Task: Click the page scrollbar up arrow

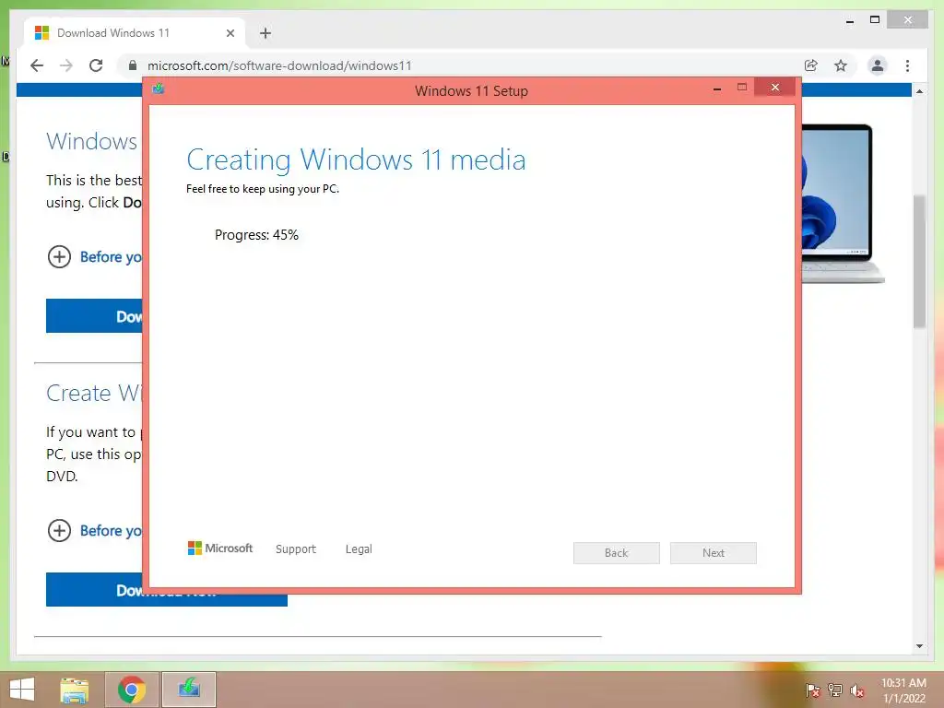Action: click(x=919, y=91)
